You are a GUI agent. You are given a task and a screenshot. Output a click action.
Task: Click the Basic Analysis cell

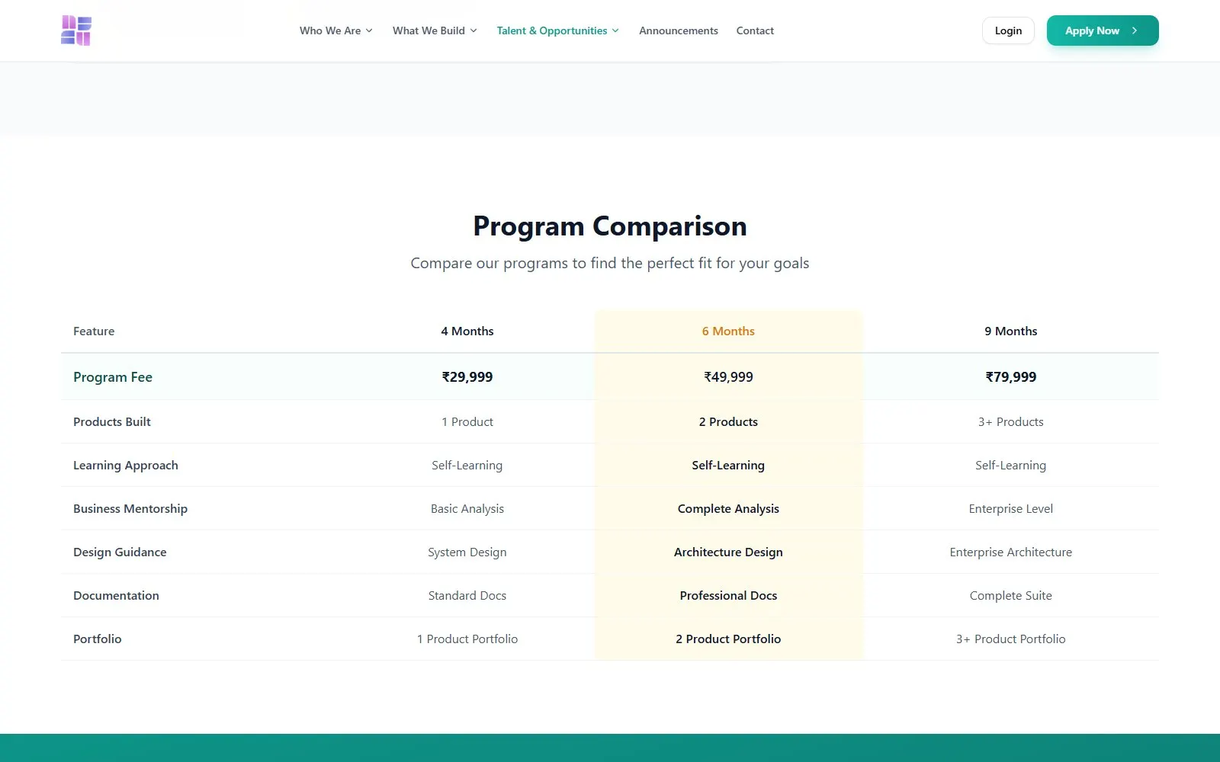point(467,508)
